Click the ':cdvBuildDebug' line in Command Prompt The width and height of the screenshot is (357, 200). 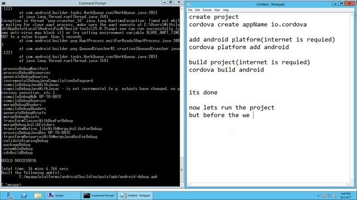pos(17,153)
